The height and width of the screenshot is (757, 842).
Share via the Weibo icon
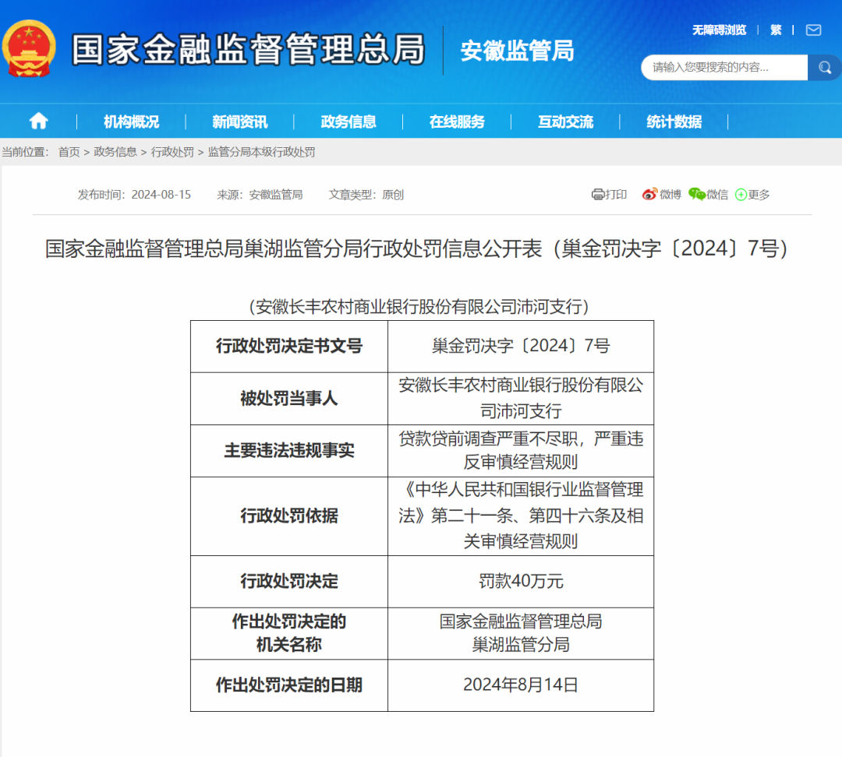click(x=649, y=194)
